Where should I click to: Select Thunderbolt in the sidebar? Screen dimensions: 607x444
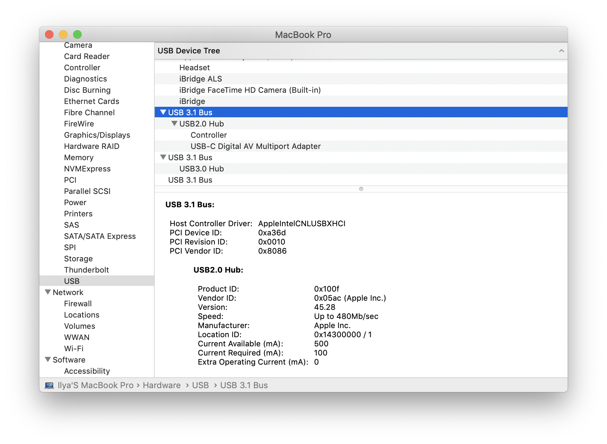click(87, 270)
